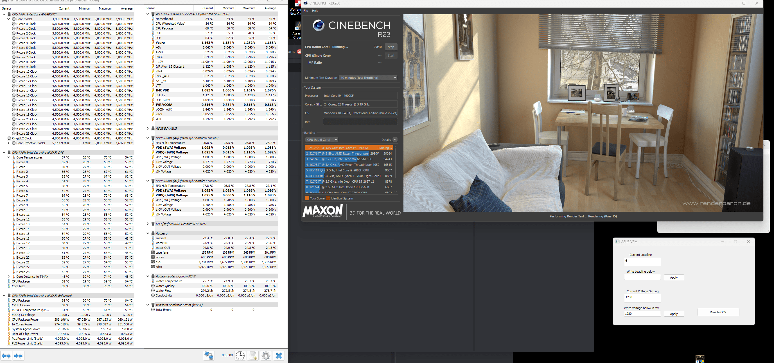
Task: Start logging with sheet-plus icon
Action: (x=253, y=355)
